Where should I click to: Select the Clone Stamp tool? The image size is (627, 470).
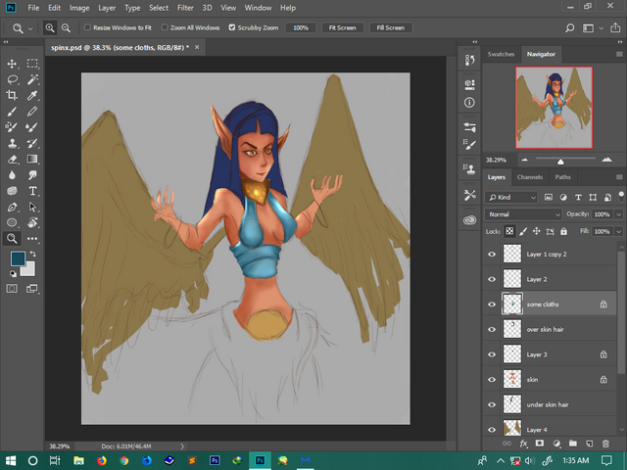click(x=12, y=143)
